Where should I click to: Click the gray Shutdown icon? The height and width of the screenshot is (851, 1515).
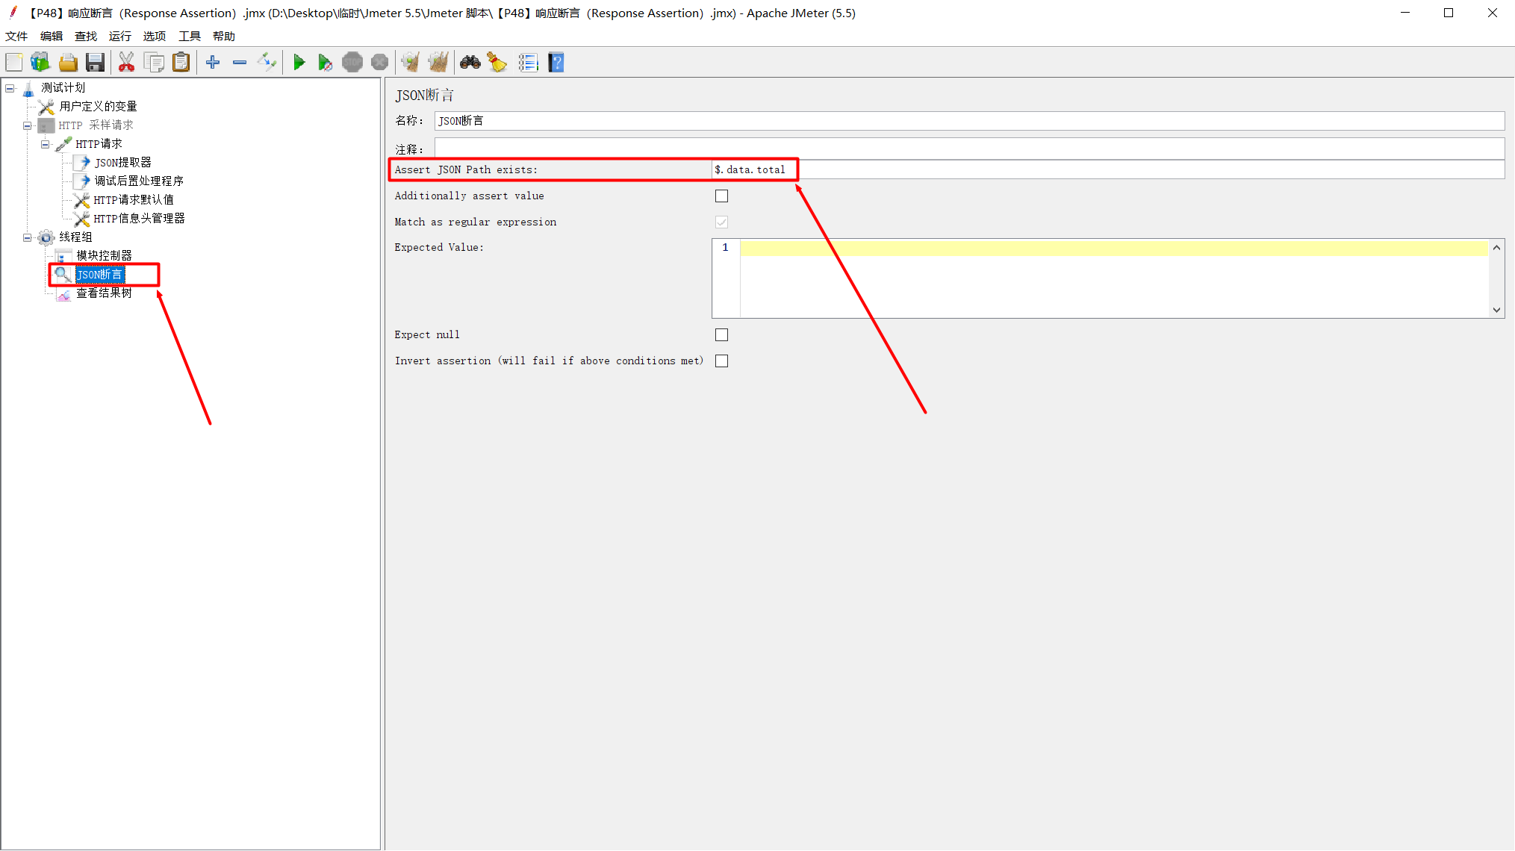(379, 63)
